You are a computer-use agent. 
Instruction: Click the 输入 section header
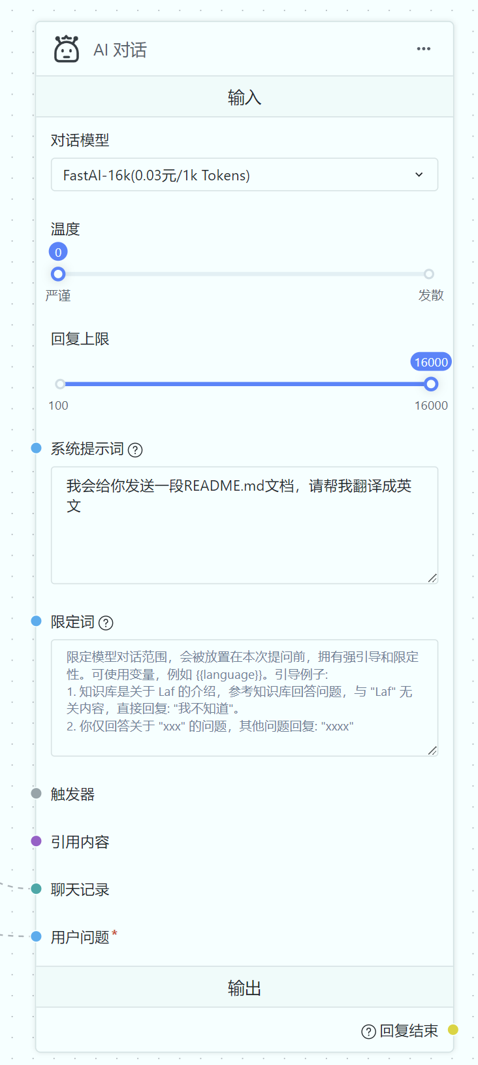click(x=244, y=97)
